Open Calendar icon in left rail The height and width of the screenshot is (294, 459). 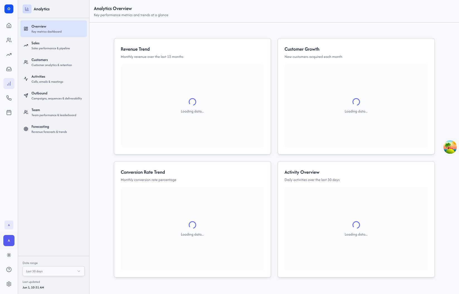click(x=9, y=112)
